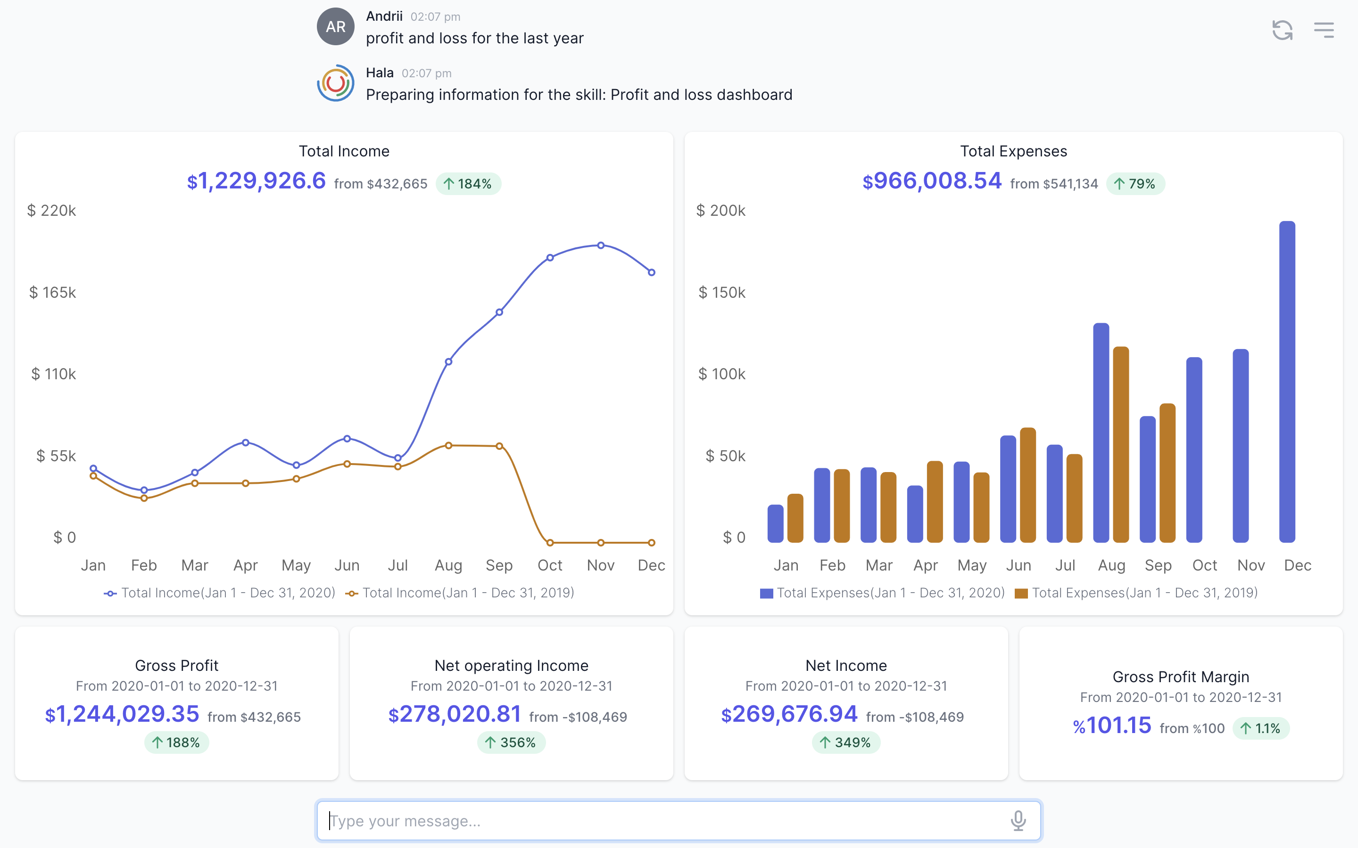Click the refresh conversation icon
The image size is (1358, 848).
pos(1282,30)
